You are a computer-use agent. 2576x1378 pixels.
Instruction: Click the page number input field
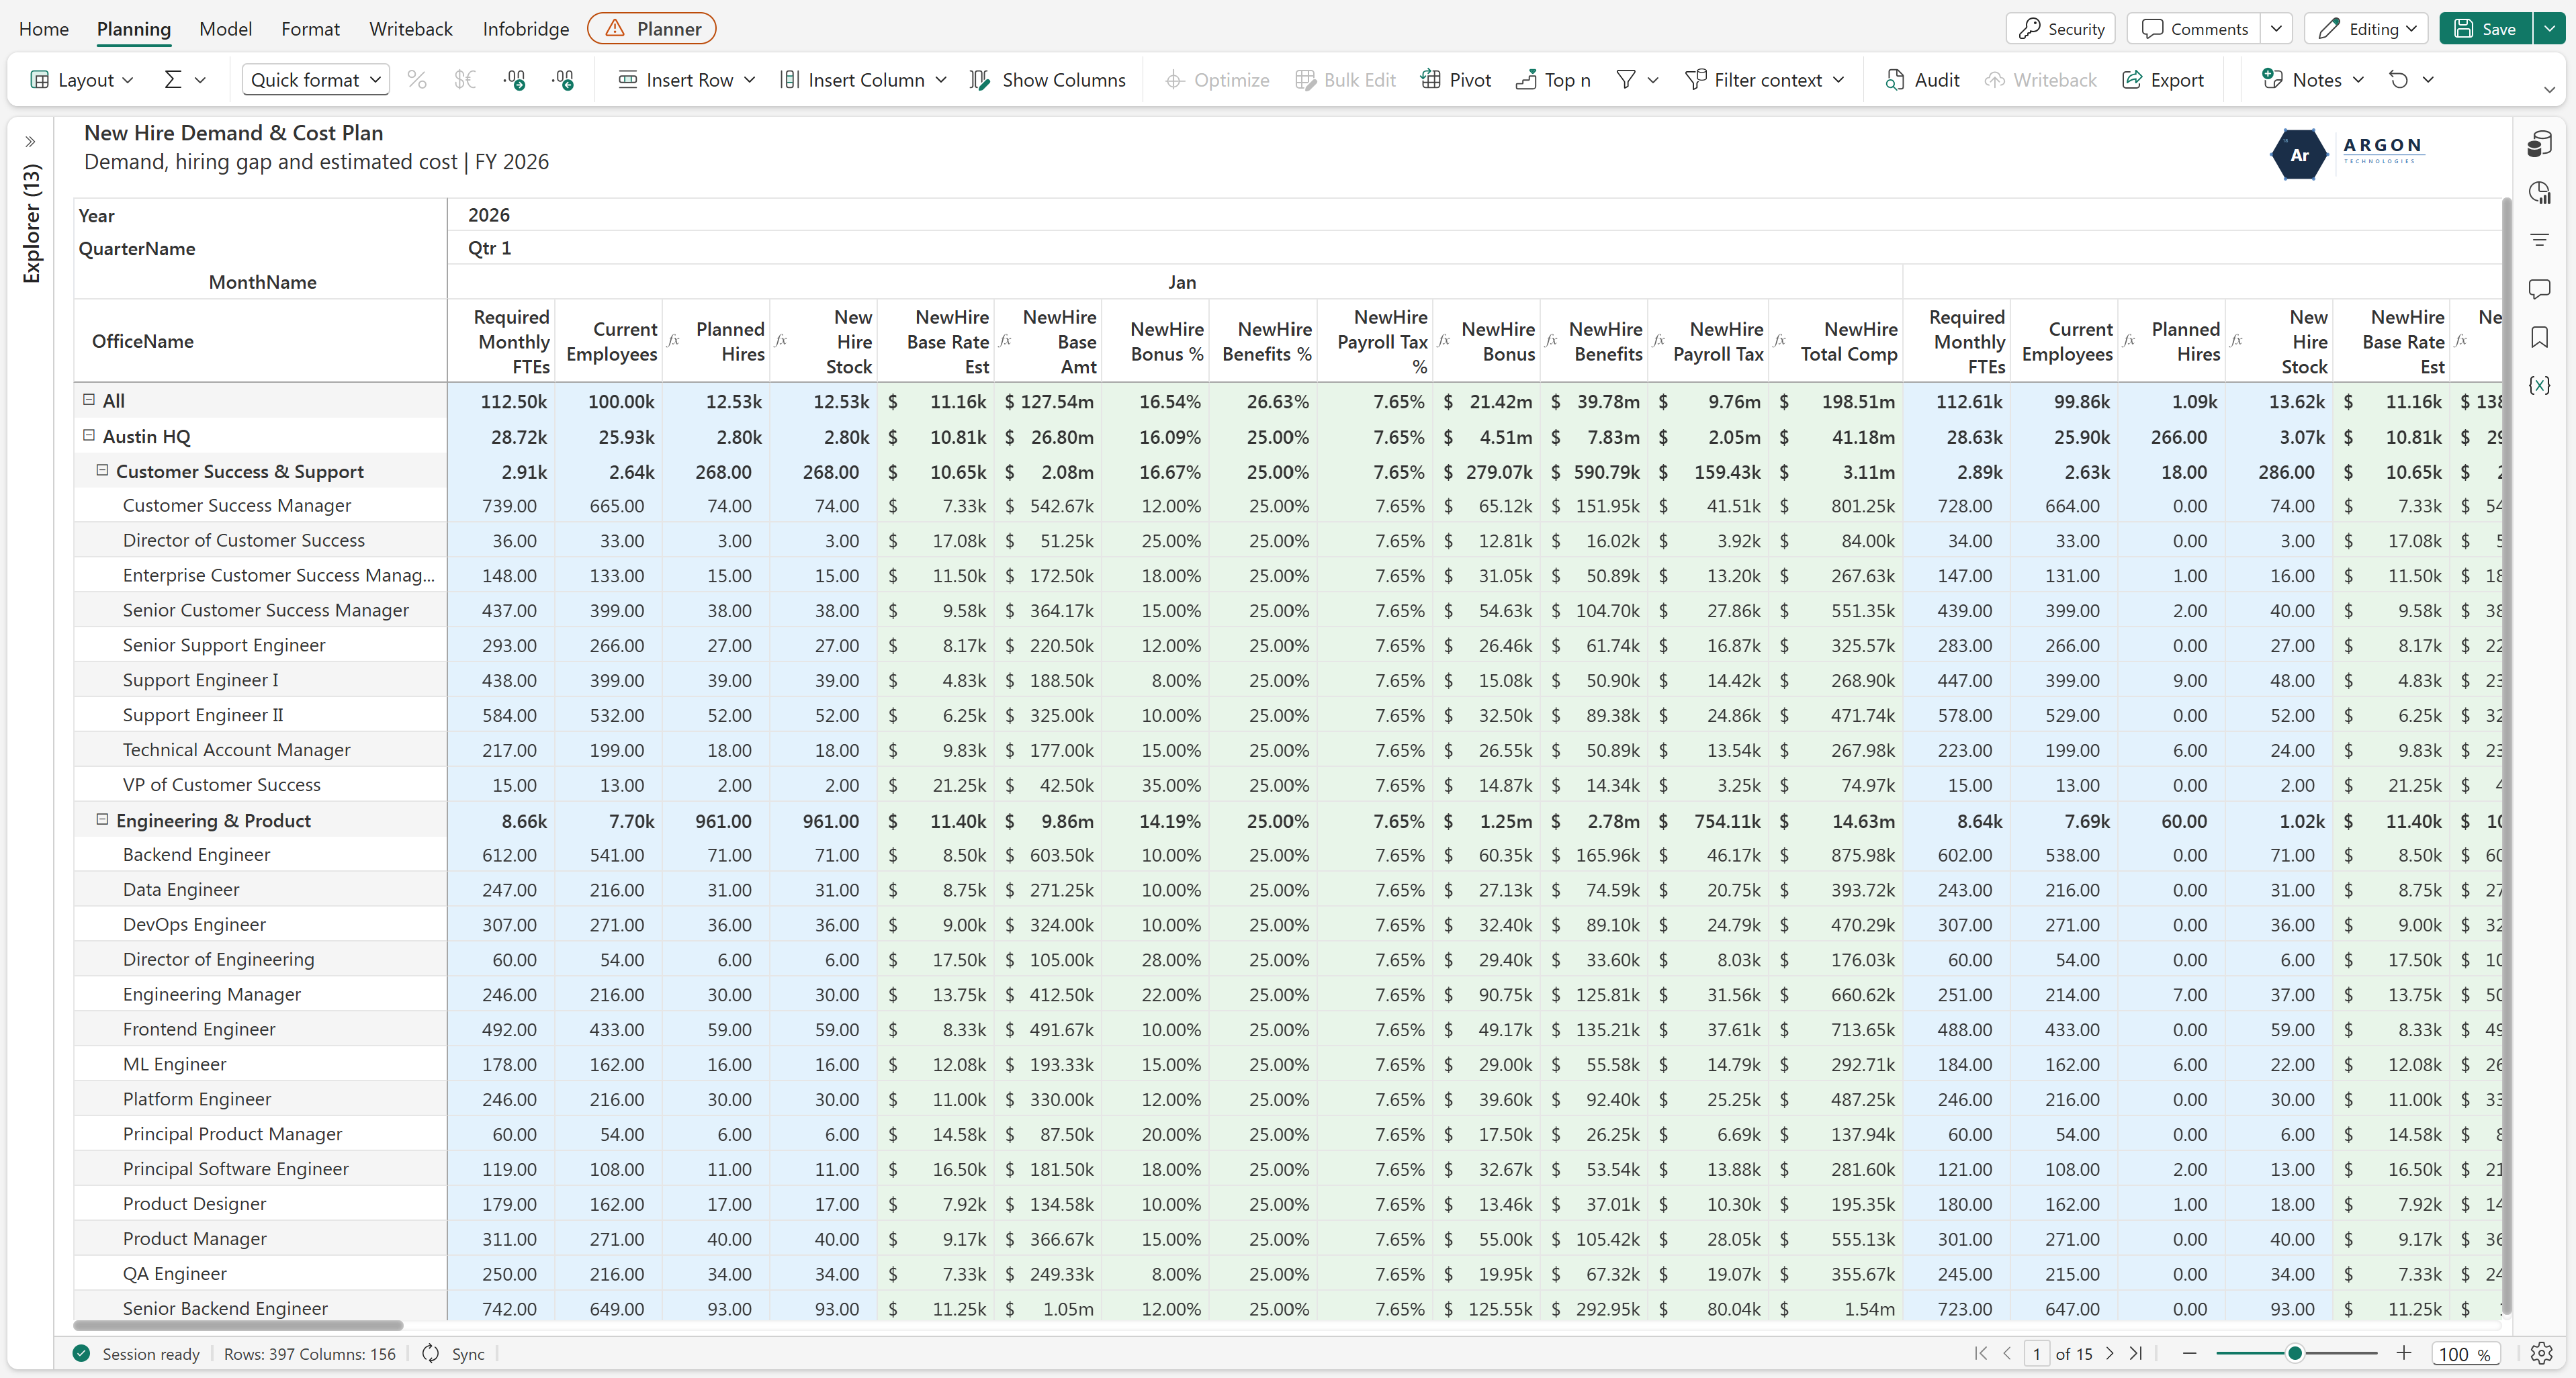point(2037,1353)
